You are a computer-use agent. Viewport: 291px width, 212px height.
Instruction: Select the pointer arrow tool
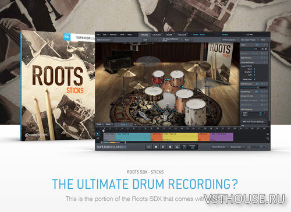[98, 134]
